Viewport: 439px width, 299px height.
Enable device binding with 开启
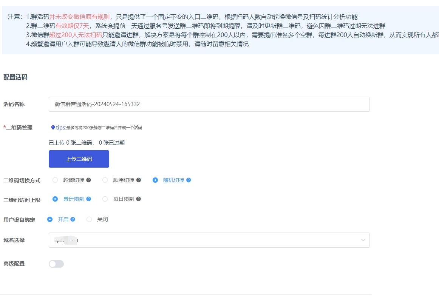pyautogui.click(x=50, y=219)
